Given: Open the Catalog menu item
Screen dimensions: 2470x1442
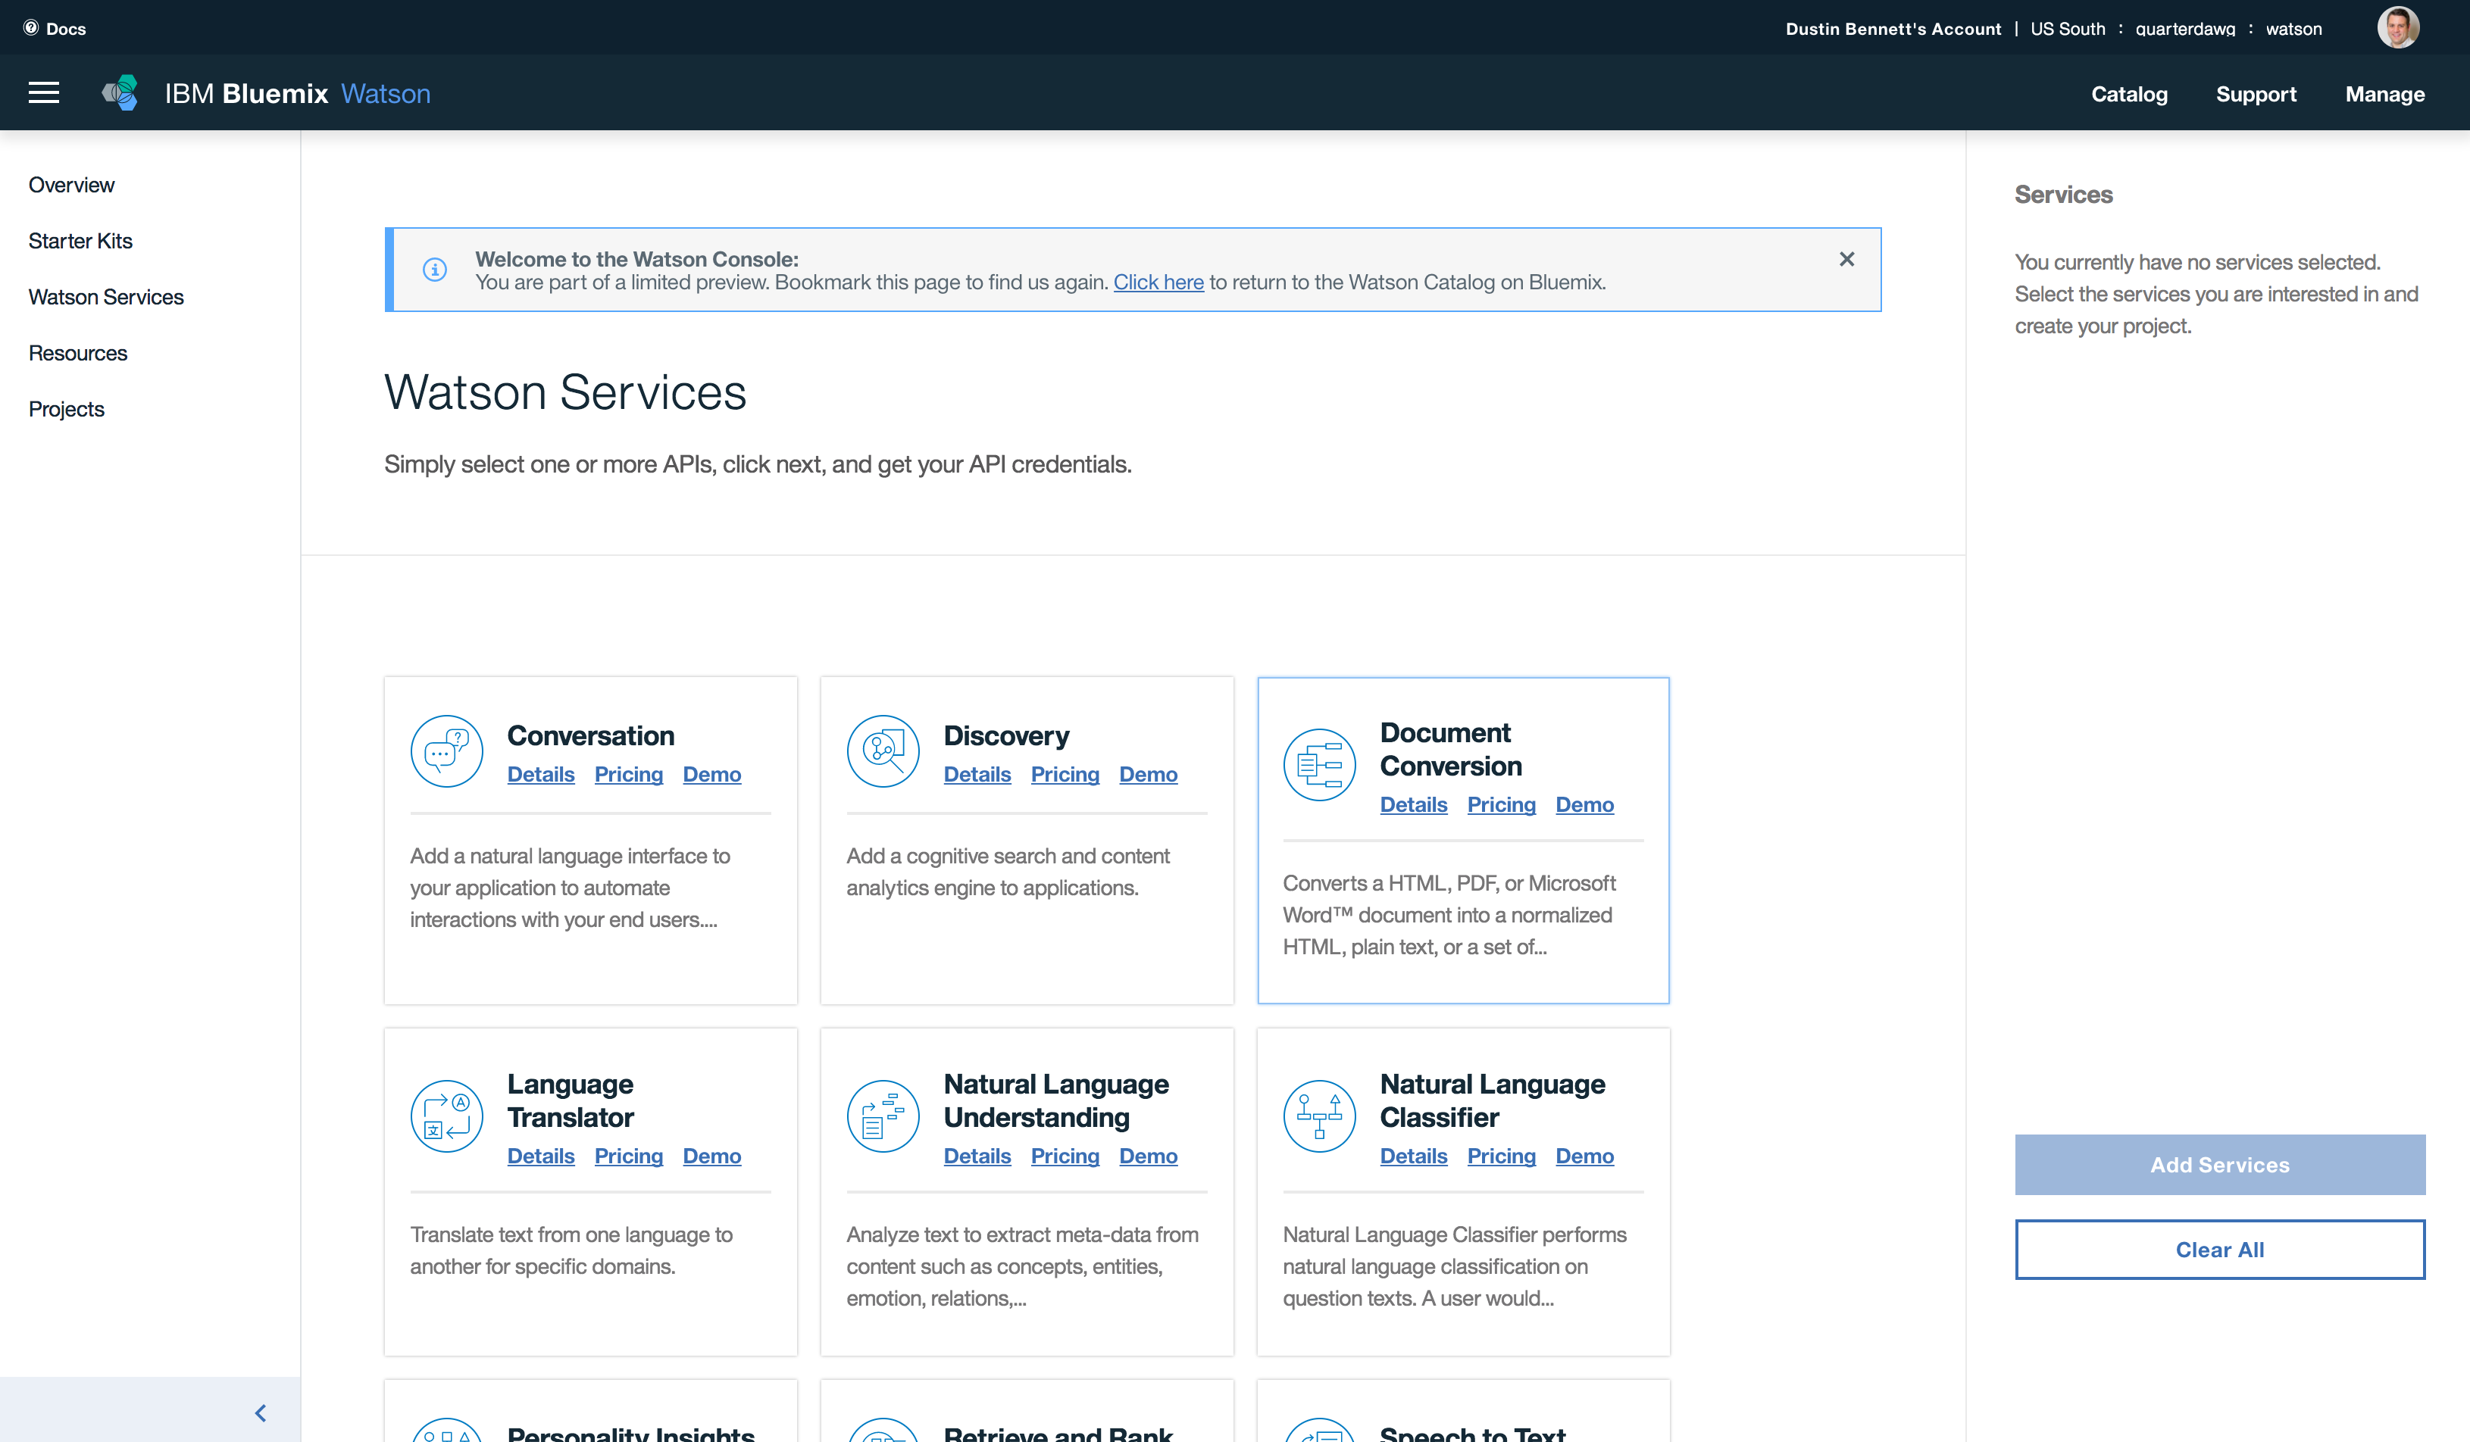Looking at the screenshot, I should 2129,94.
